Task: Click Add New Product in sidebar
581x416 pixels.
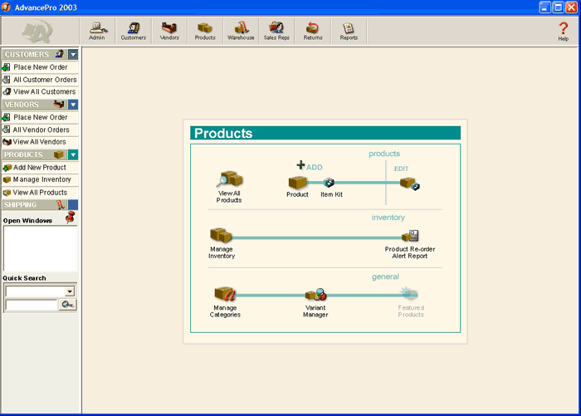Action: (40, 167)
